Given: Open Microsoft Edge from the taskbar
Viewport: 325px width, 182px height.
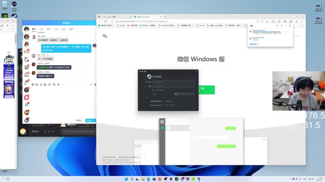Looking at the screenshot, I should coord(148,179).
